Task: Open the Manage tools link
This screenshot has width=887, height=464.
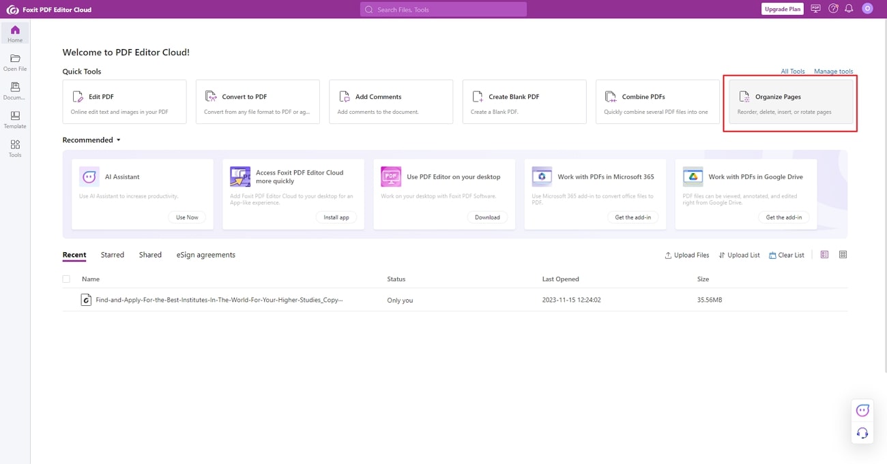Action: tap(834, 72)
